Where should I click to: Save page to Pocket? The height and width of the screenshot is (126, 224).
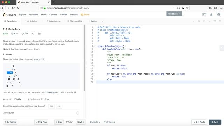click(178, 8)
